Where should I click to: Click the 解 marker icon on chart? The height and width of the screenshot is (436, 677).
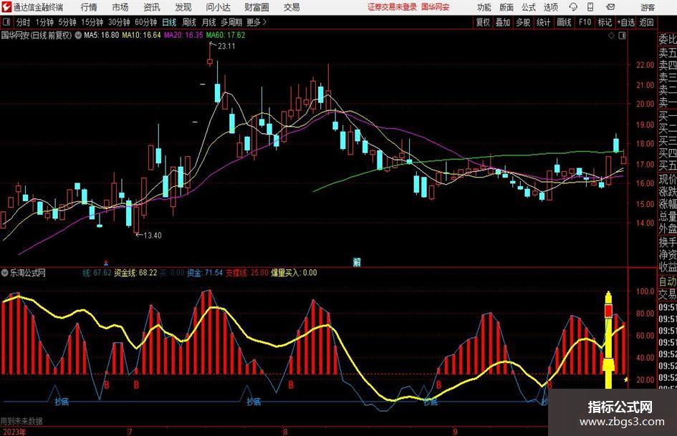pyautogui.click(x=357, y=262)
